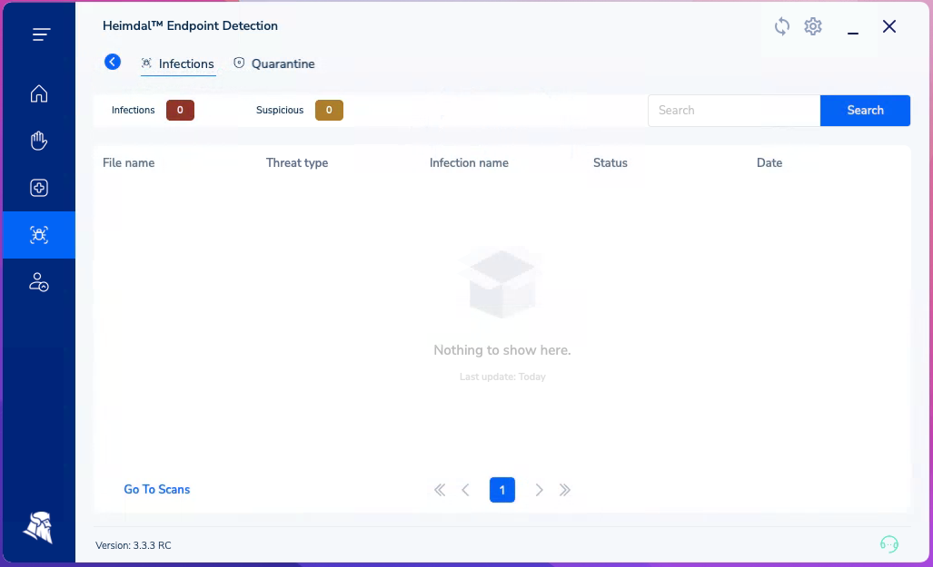Click the red Infections count badge
Image resolution: width=933 pixels, height=567 pixels.
180,110
